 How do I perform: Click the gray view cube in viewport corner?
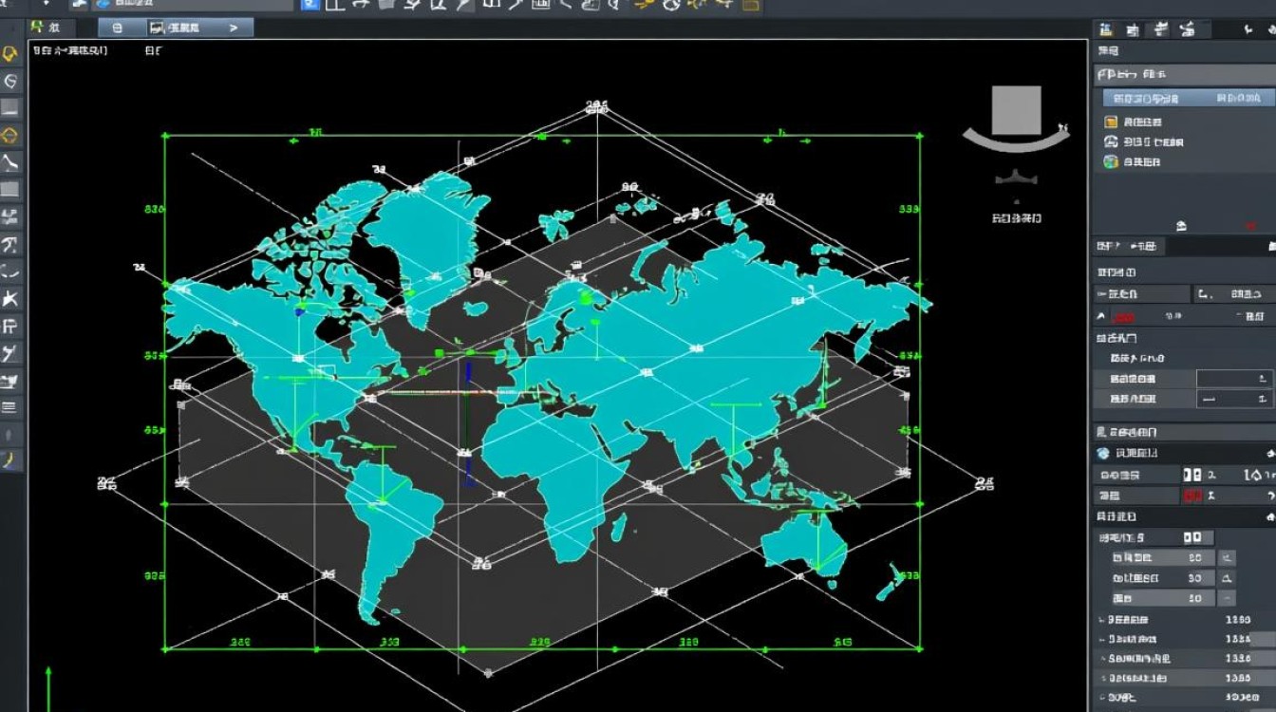point(1016,111)
